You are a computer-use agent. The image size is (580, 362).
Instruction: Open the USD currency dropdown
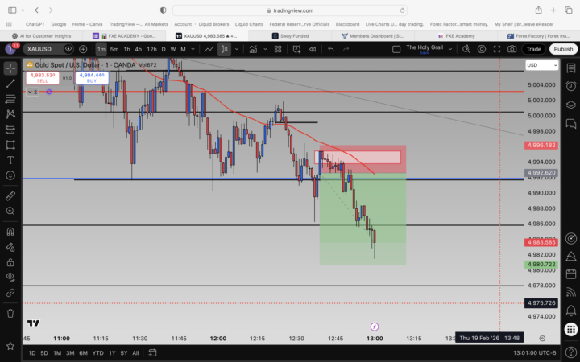(542, 65)
